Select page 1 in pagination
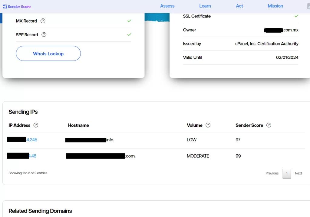 click(x=287, y=173)
